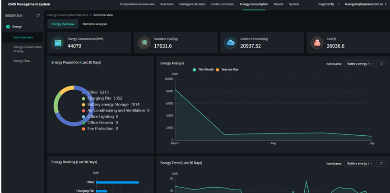This screenshot has width=390, height=193.
Task: Refresh the Energy Trend chart
Action: click(381, 163)
